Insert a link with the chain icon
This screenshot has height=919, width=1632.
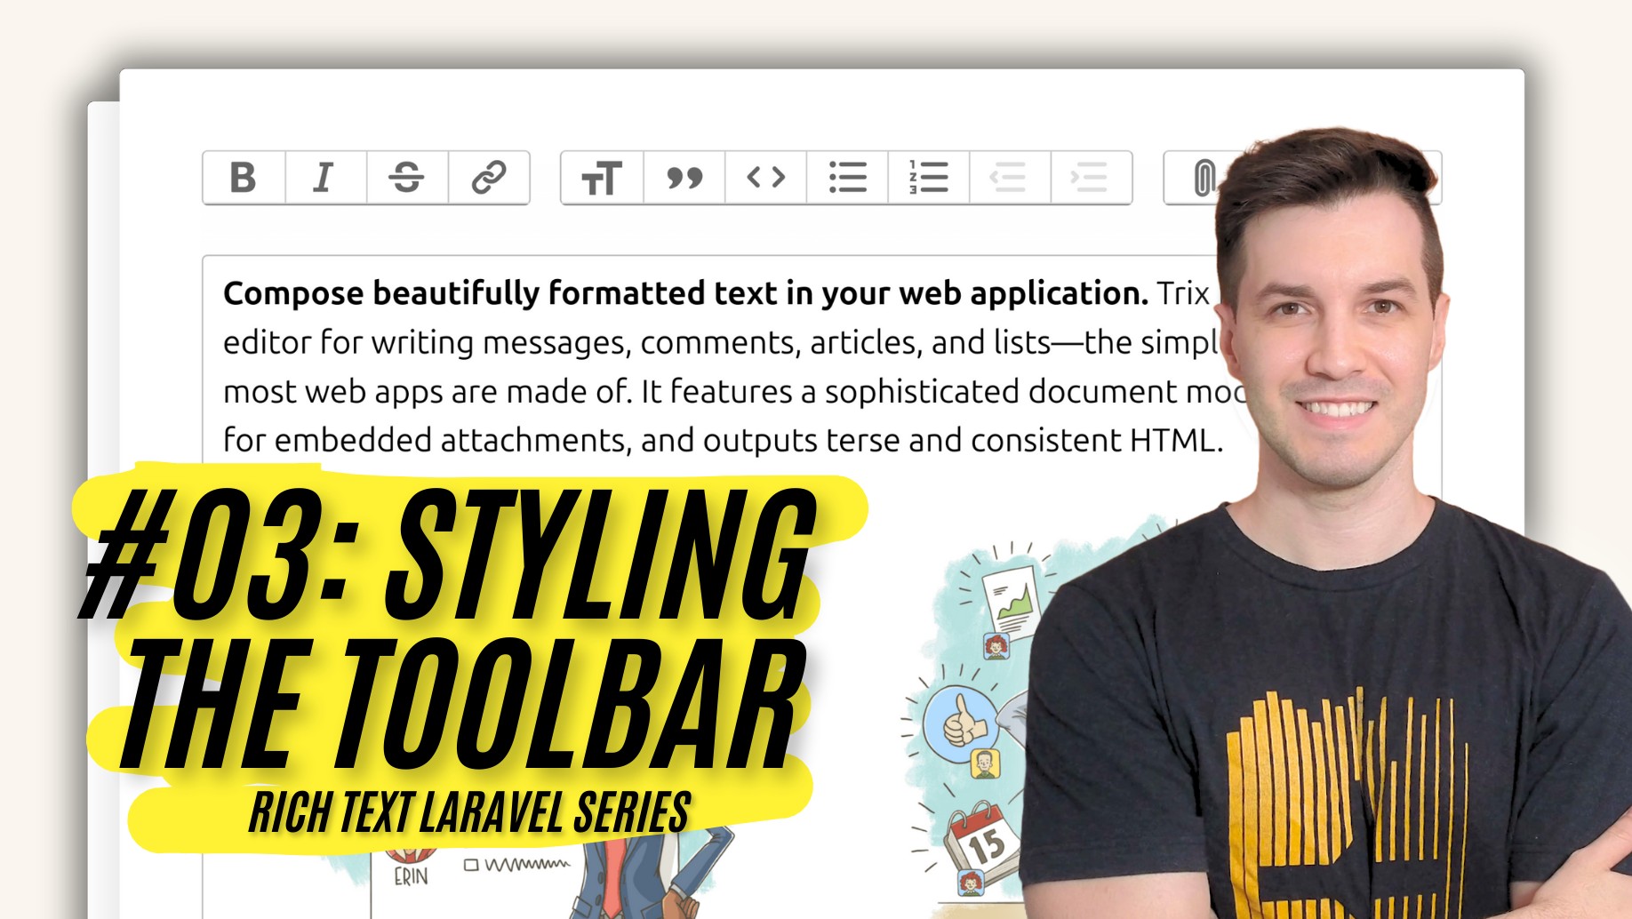click(x=489, y=178)
